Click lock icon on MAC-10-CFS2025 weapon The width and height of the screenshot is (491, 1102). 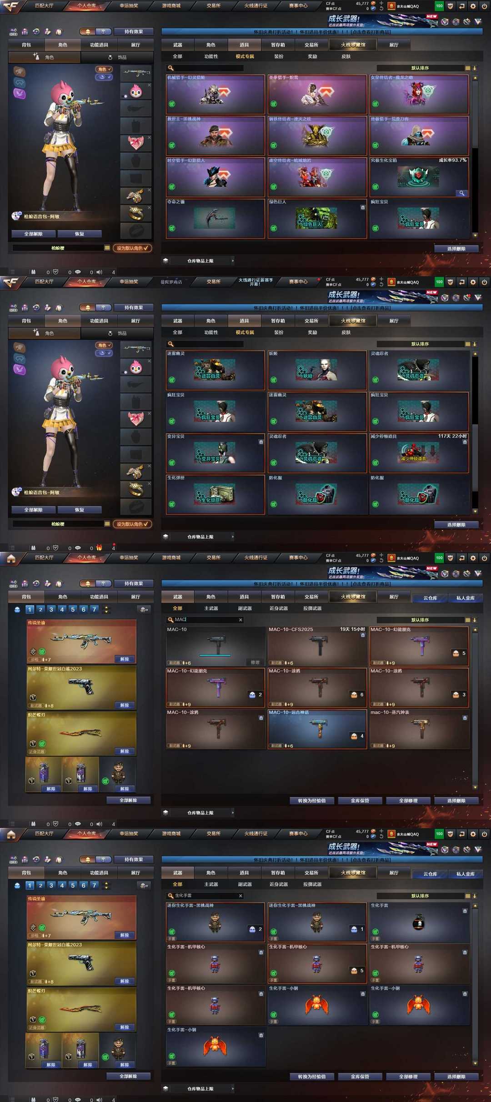(362, 635)
